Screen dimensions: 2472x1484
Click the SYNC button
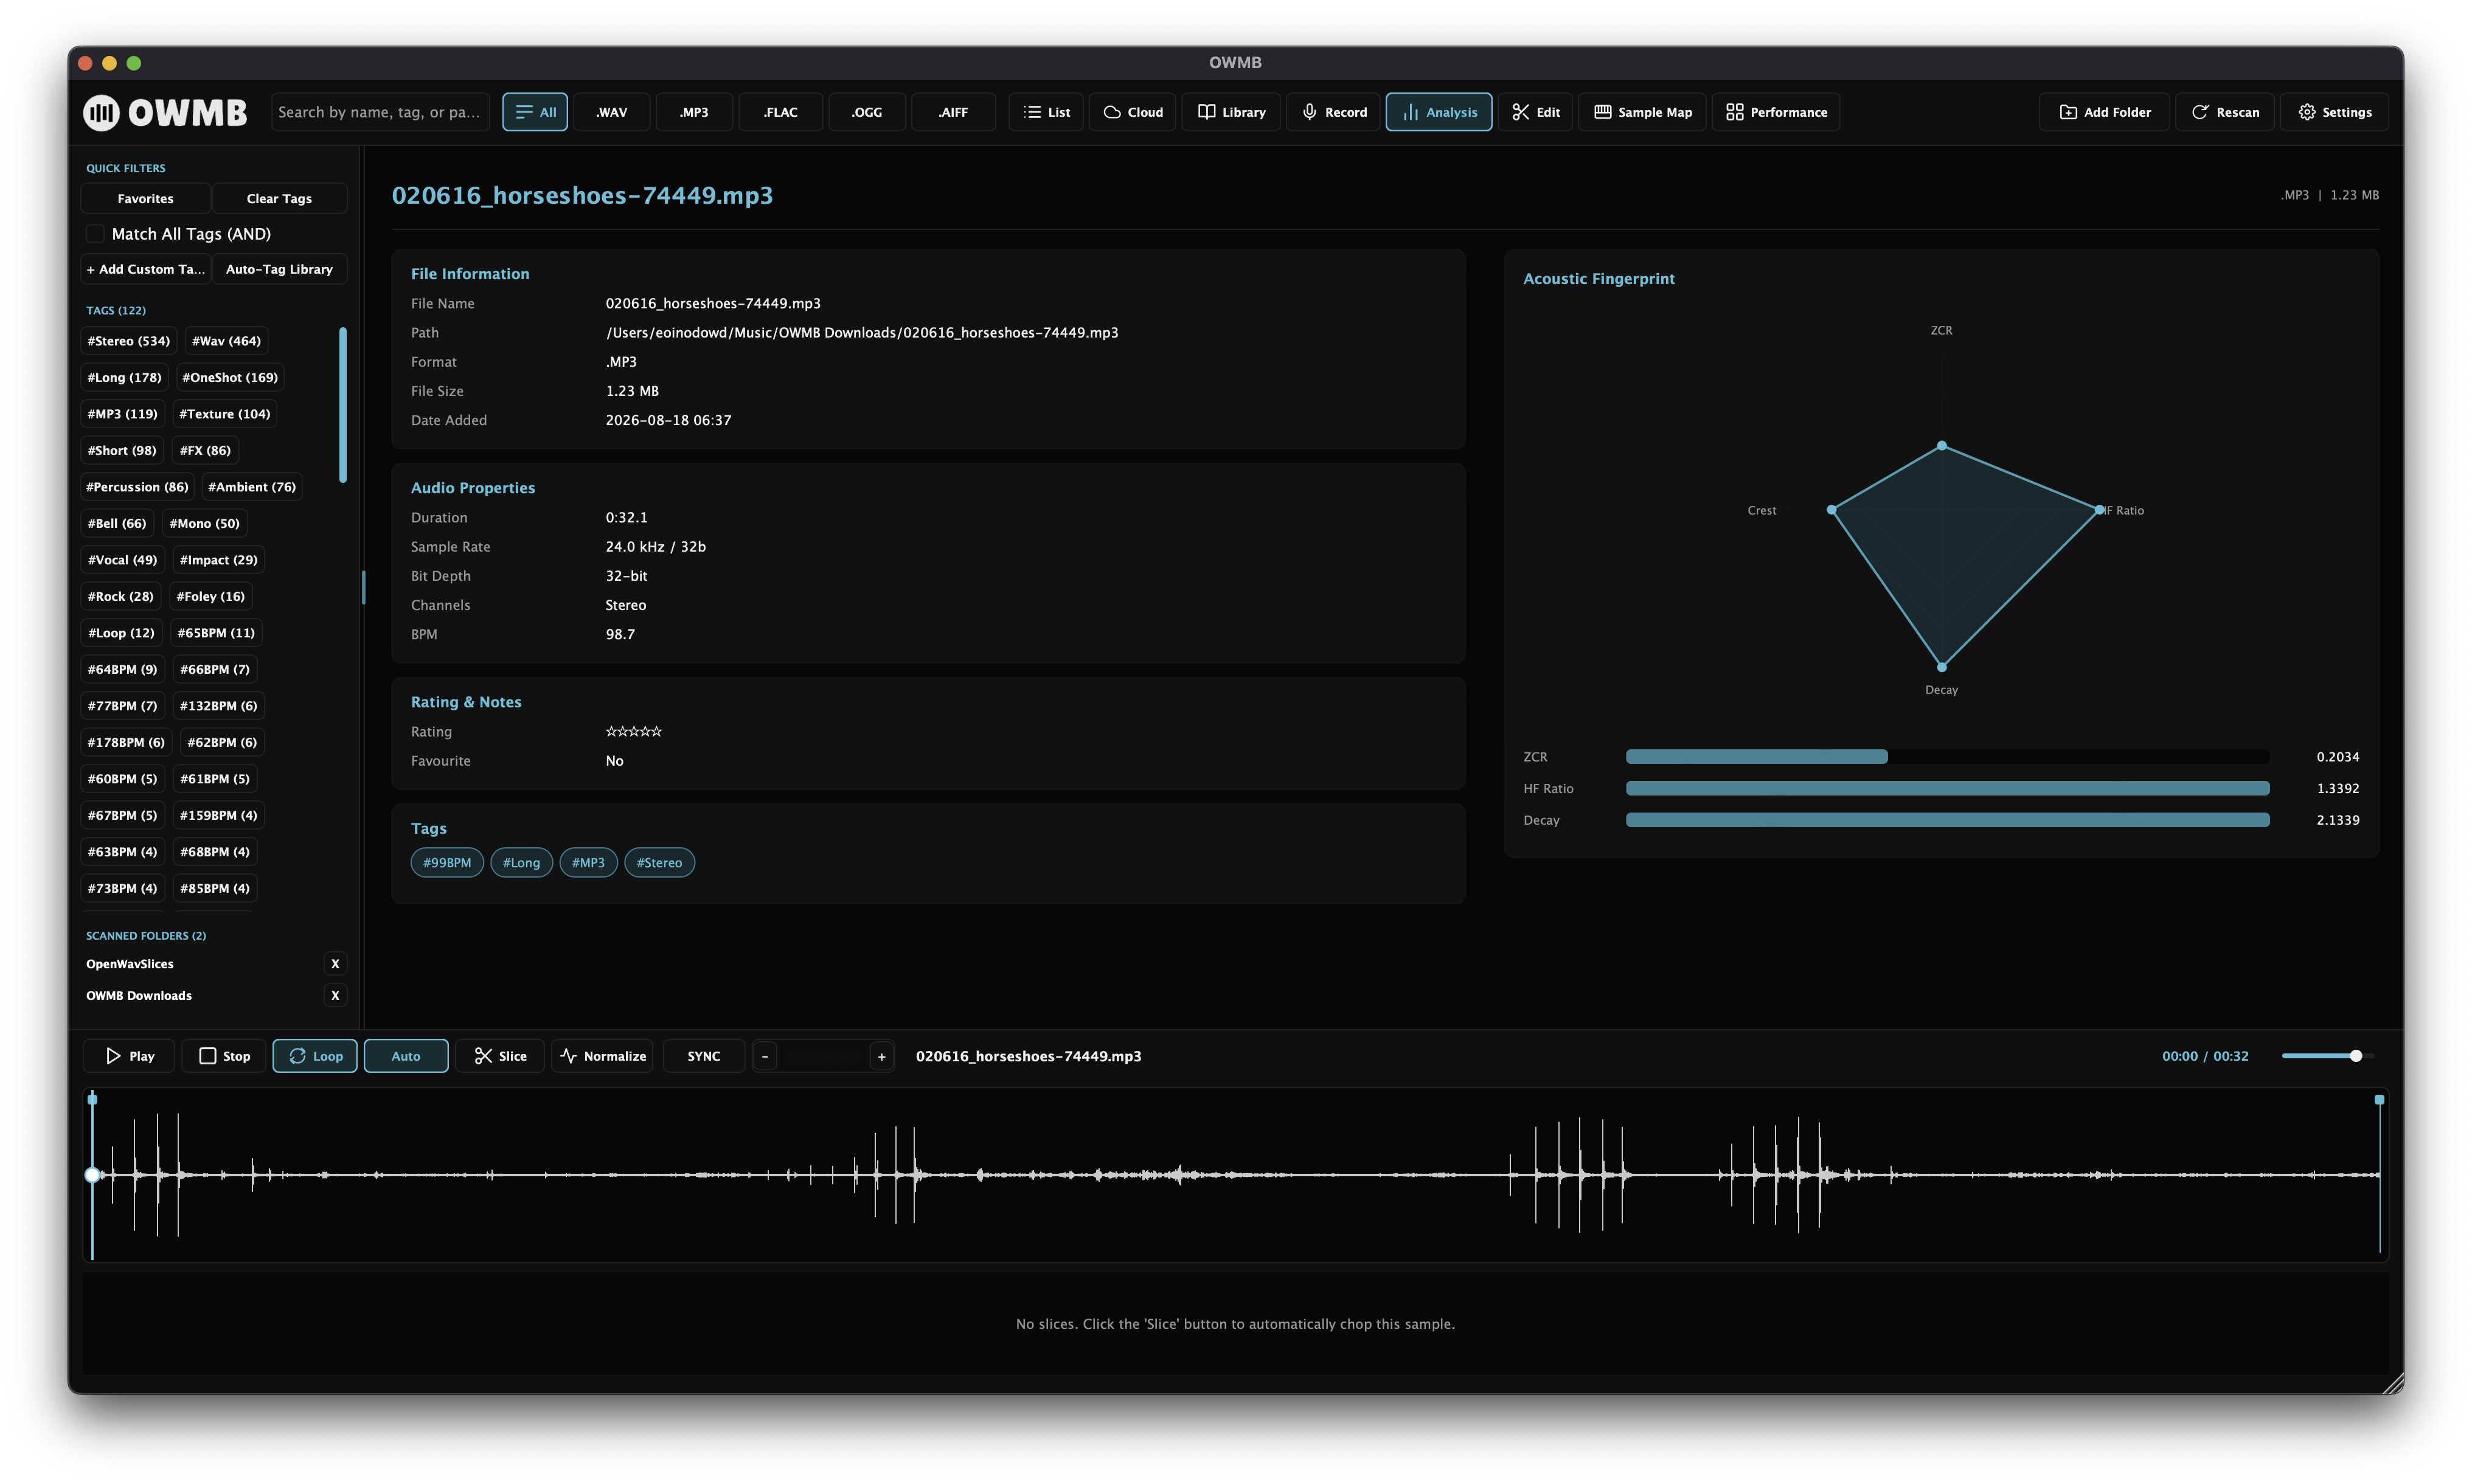coord(704,1056)
